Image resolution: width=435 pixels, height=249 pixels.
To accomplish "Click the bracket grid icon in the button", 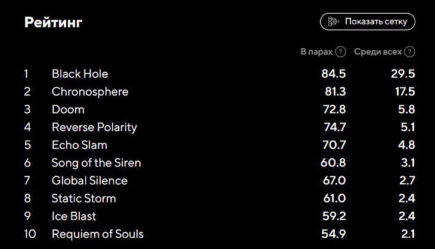I will pos(334,22).
